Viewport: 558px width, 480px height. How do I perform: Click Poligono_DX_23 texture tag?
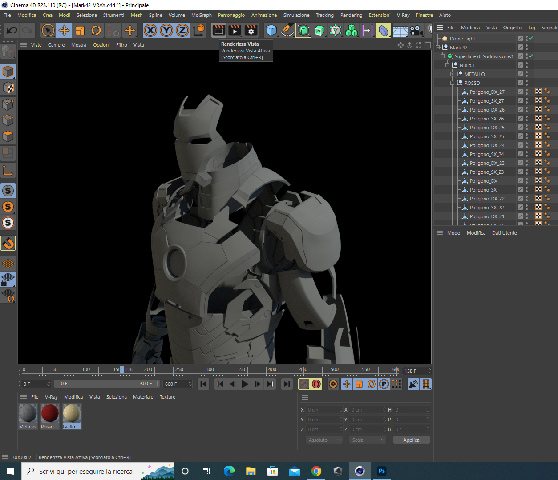[x=538, y=163]
